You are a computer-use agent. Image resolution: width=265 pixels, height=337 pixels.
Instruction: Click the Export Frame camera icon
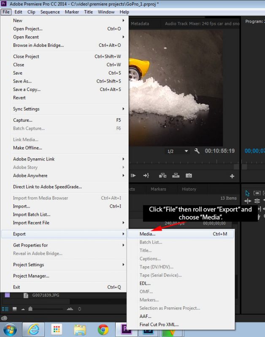pos(189,176)
